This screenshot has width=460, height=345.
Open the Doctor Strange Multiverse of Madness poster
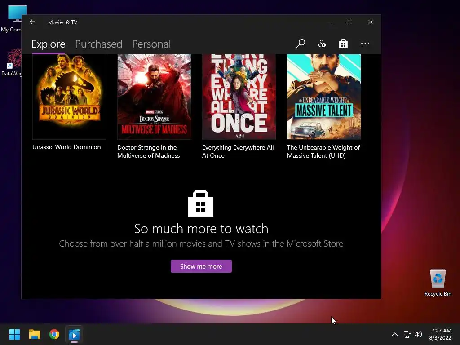coord(155,97)
